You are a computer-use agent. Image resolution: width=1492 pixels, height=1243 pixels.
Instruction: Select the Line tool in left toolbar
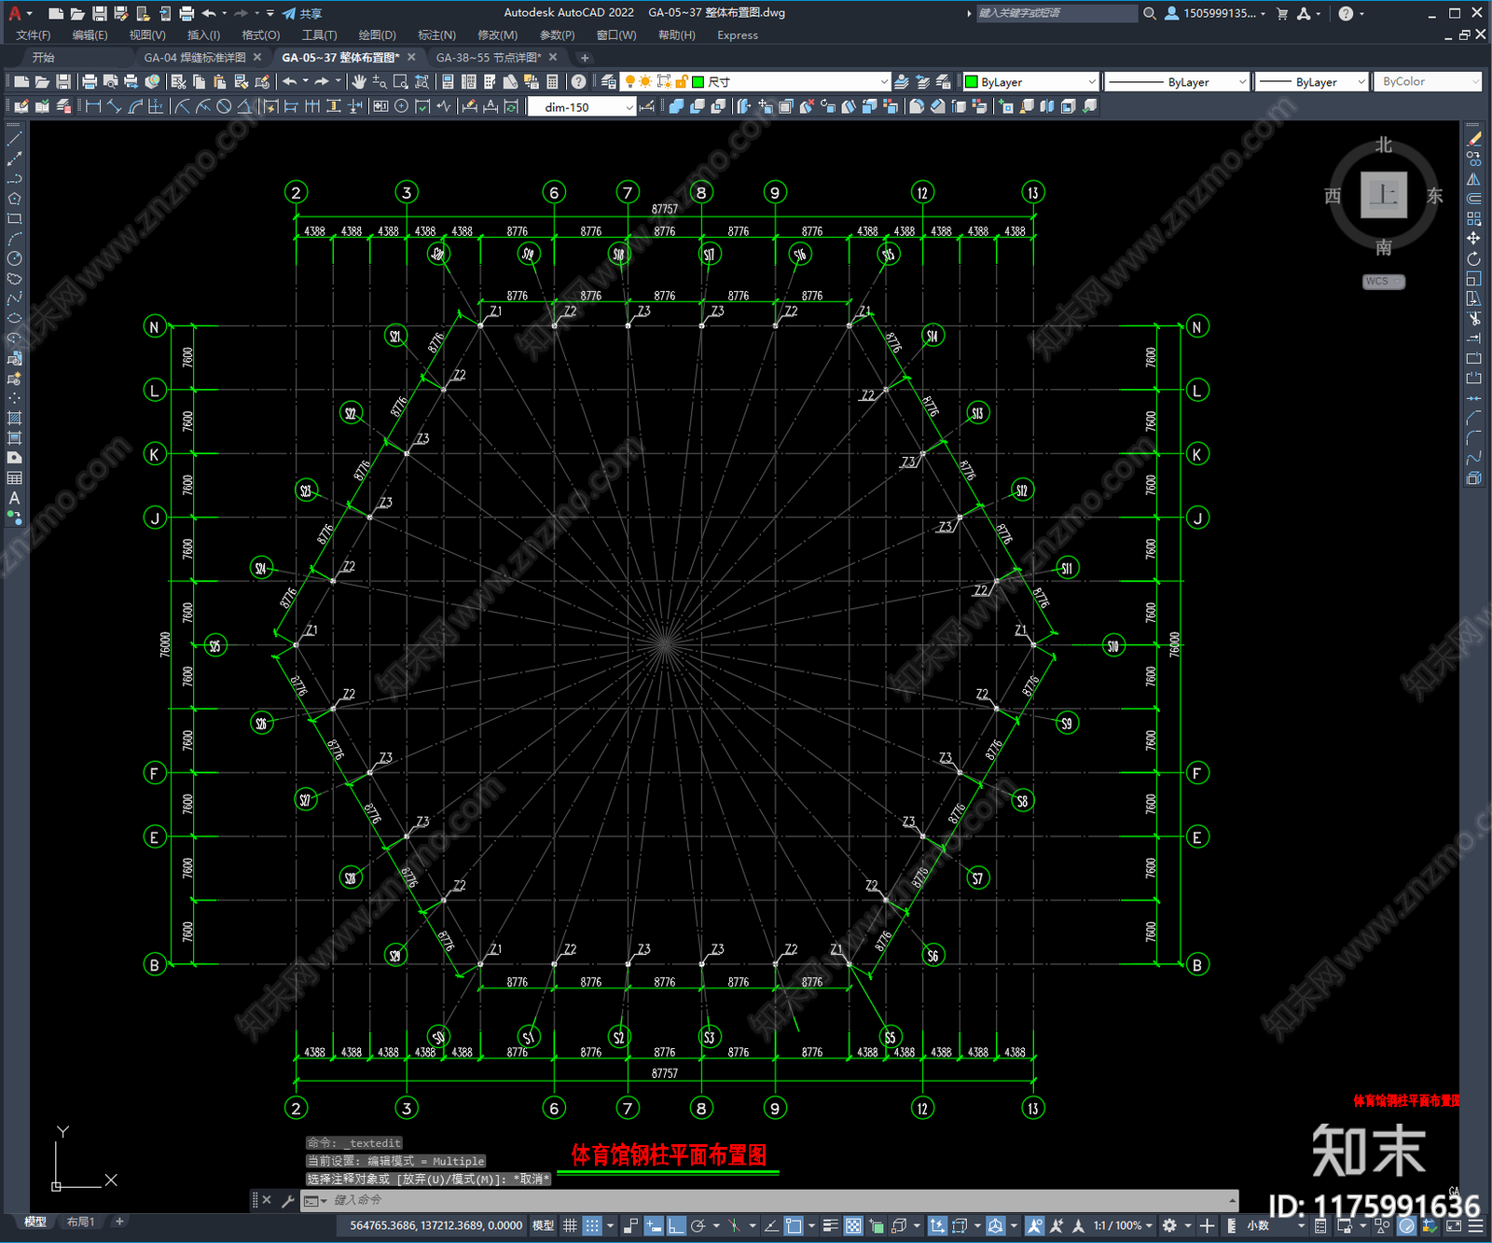coord(14,139)
